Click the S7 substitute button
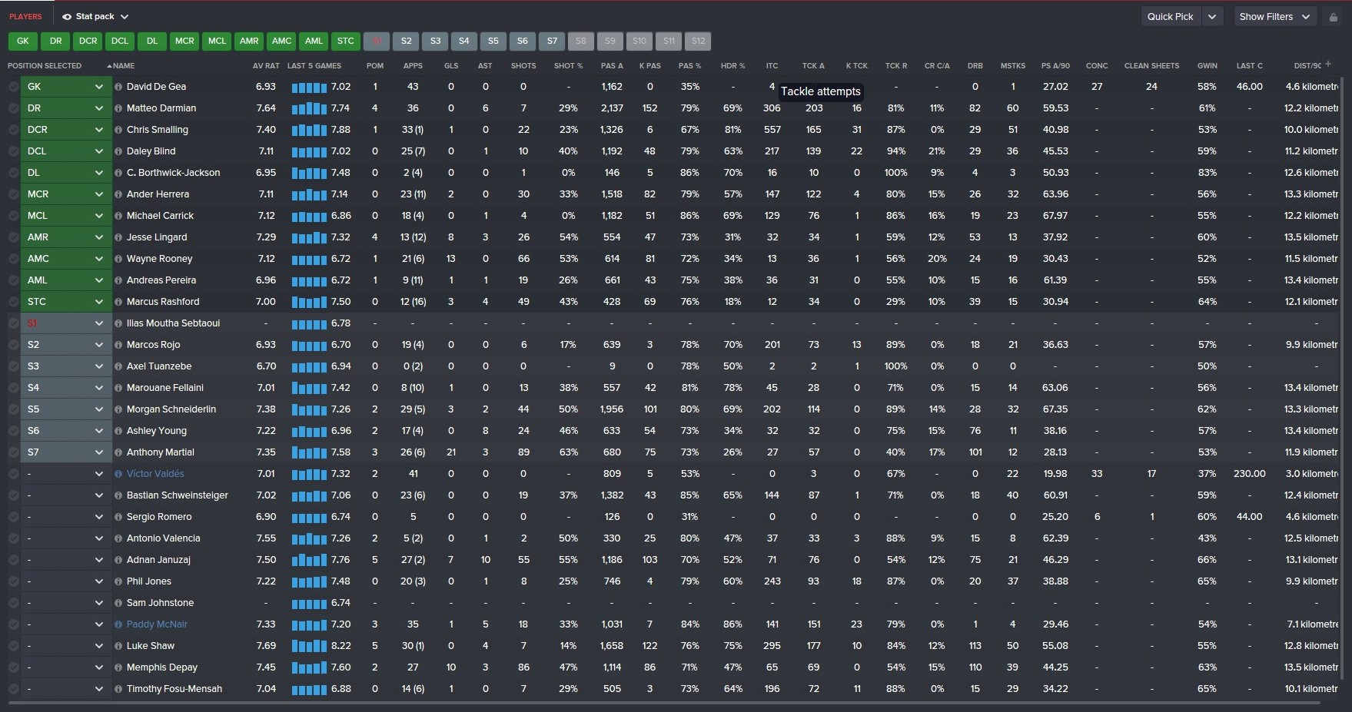 pos(552,41)
